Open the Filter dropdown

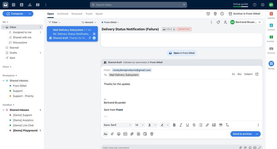[54, 22]
